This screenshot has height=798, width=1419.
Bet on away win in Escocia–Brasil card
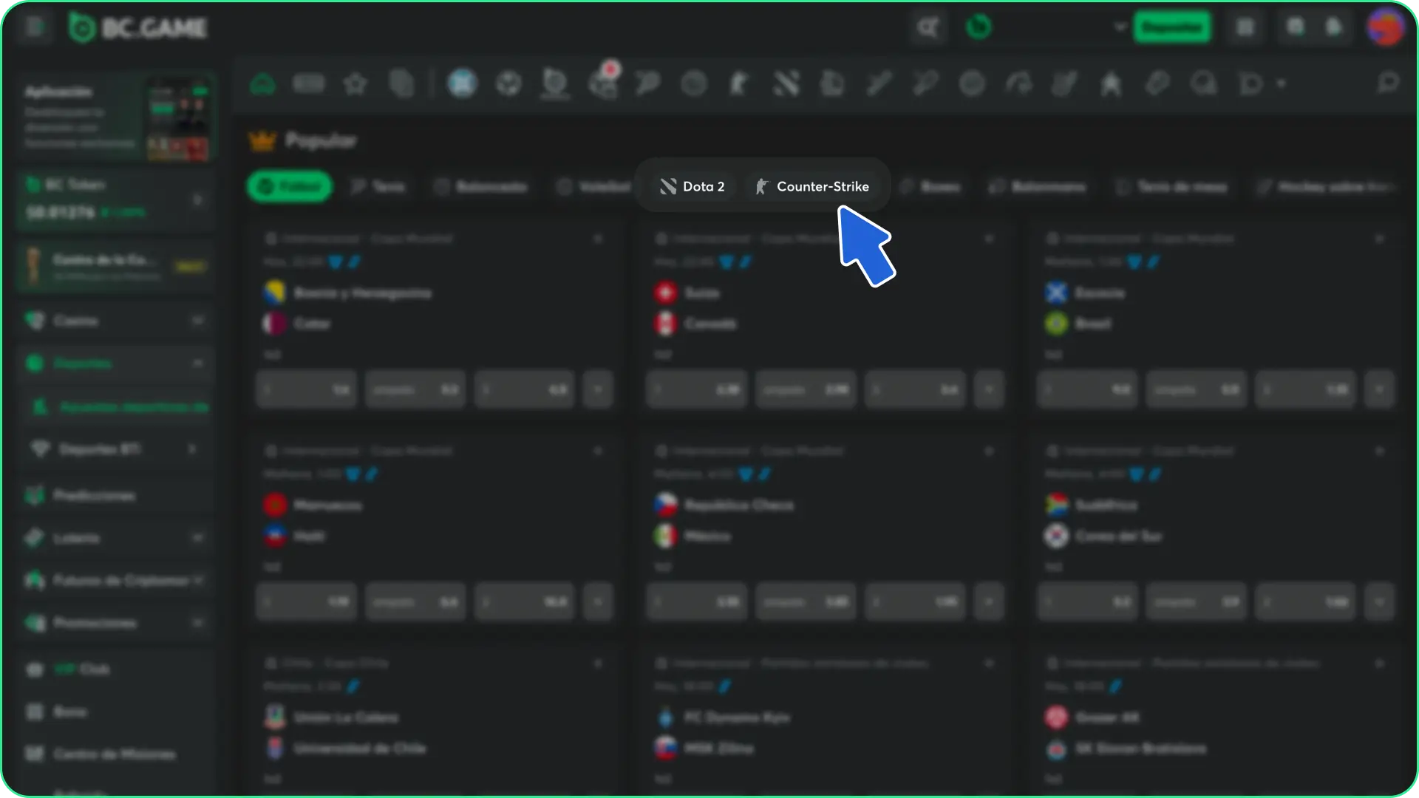tap(1306, 389)
